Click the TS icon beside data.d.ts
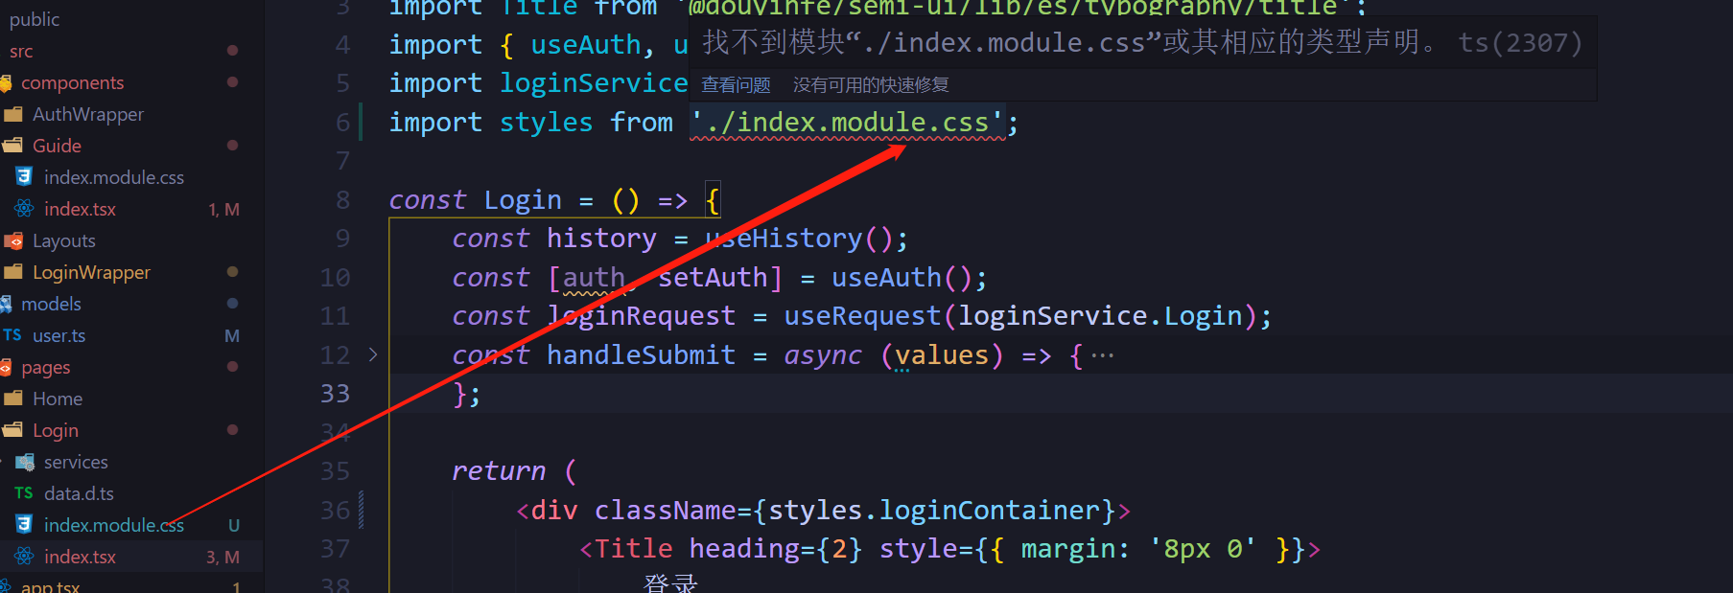Image resolution: width=1733 pixels, height=593 pixels. click(x=24, y=493)
